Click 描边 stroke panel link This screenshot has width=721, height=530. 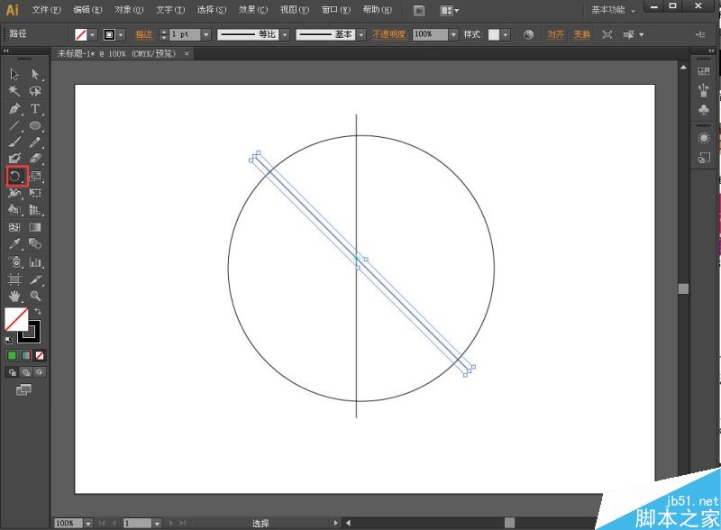(144, 34)
